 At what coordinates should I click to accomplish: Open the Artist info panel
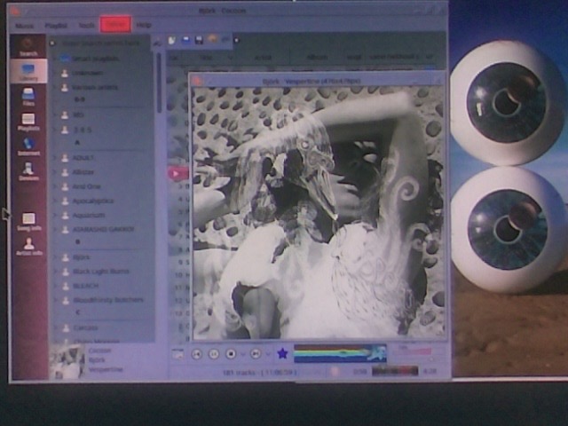click(x=28, y=247)
